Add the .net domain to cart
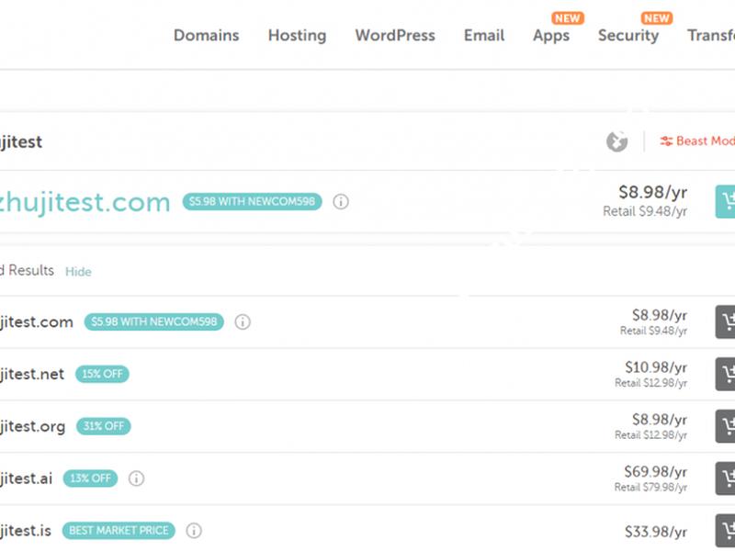The image size is (735, 551). tap(725, 374)
